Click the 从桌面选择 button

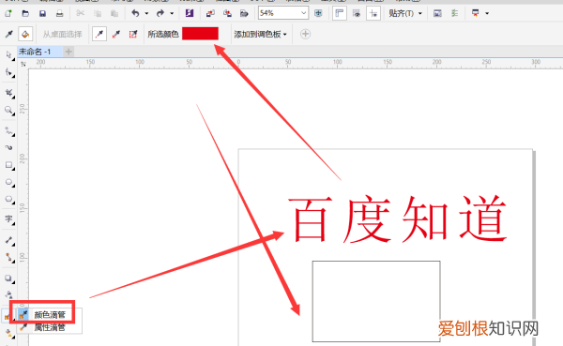click(x=63, y=34)
